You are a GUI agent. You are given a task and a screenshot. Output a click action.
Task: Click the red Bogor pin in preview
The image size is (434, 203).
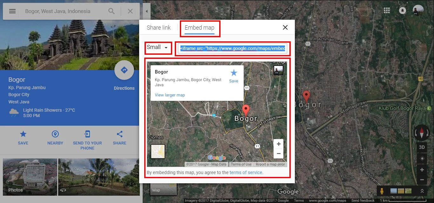246,110
